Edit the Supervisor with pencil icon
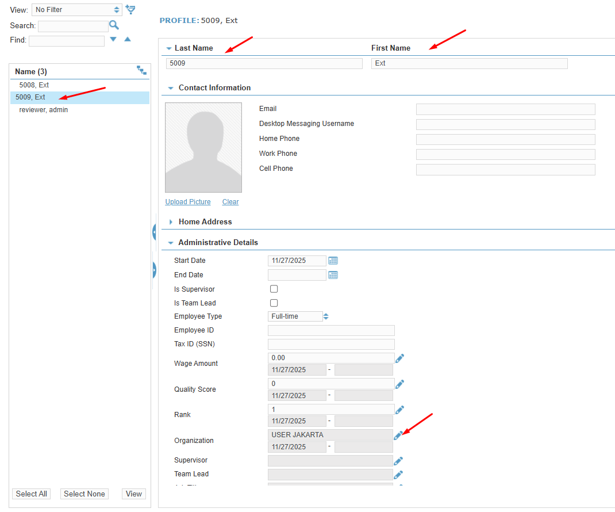The width and height of the screenshot is (615, 512). pyautogui.click(x=398, y=461)
